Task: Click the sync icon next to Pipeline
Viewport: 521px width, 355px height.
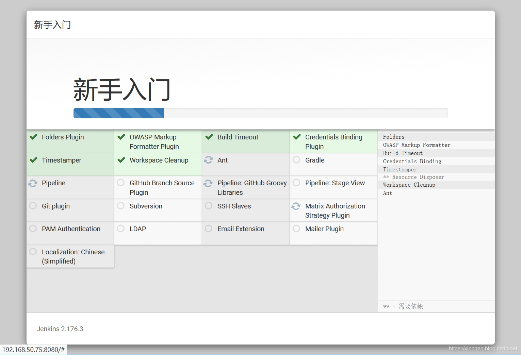Action: (33, 183)
